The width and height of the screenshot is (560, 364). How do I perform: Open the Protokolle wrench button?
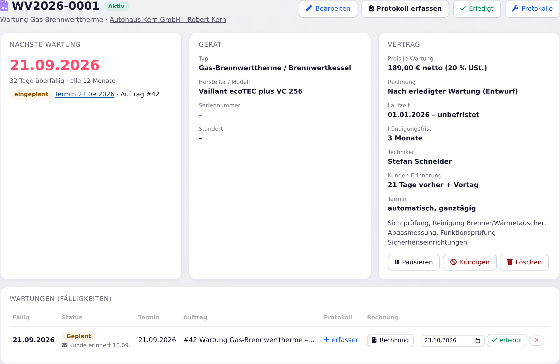pos(532,9)
